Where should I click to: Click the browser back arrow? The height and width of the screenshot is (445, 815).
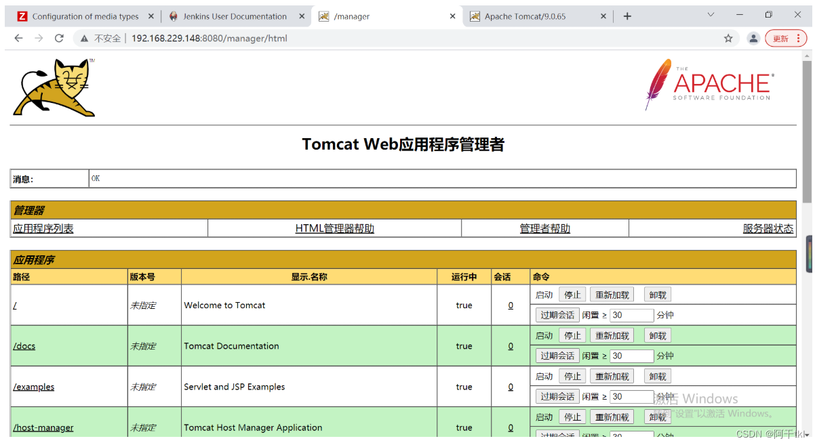pyautogui.click(x=18, y=39)
